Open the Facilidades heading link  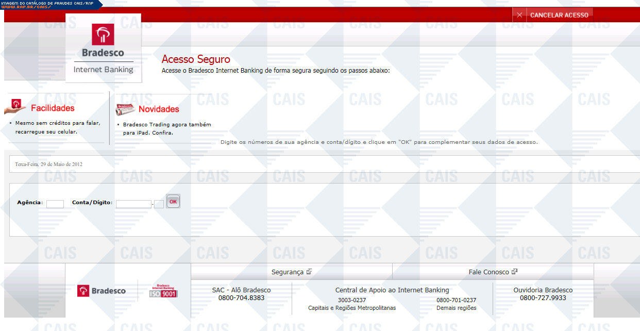(x=53, y=108)
